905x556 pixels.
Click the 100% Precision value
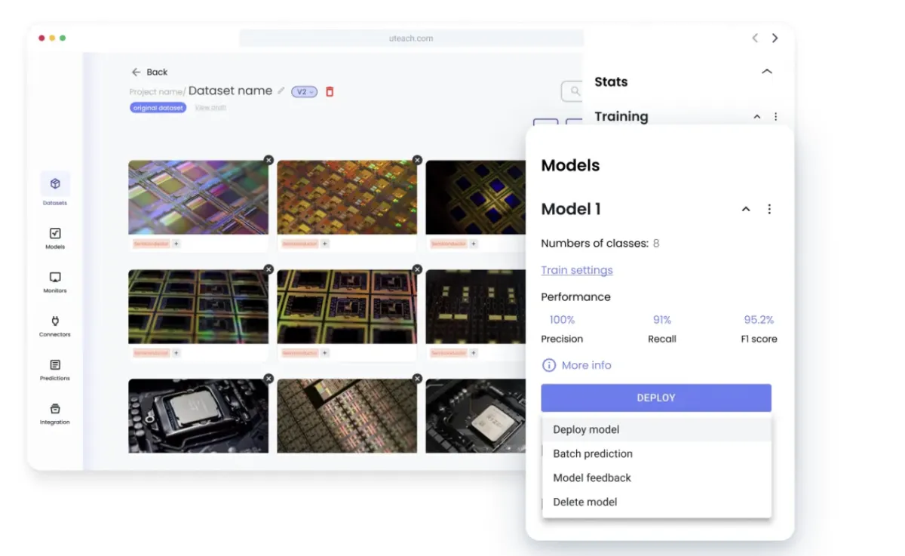tap(562, 320)
